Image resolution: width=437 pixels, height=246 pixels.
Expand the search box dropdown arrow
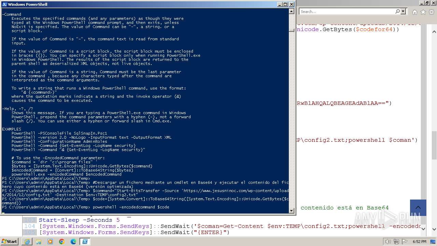(x=403, y=11)
